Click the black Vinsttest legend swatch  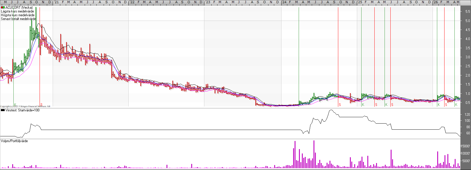(x=3, y=110)
